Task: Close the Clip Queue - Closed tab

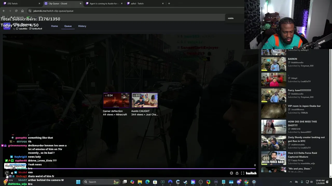Action: 80,3
